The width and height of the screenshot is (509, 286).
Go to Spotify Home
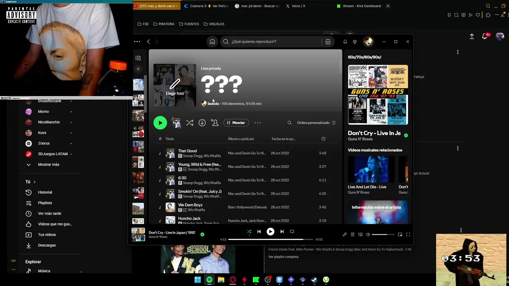click(x=212, y=41)
